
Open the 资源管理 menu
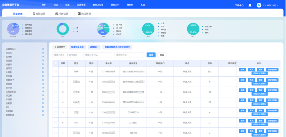coord(81,5)
